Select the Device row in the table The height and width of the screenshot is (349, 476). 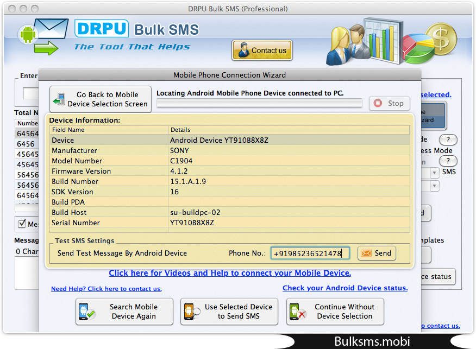[x=230, y=140]
